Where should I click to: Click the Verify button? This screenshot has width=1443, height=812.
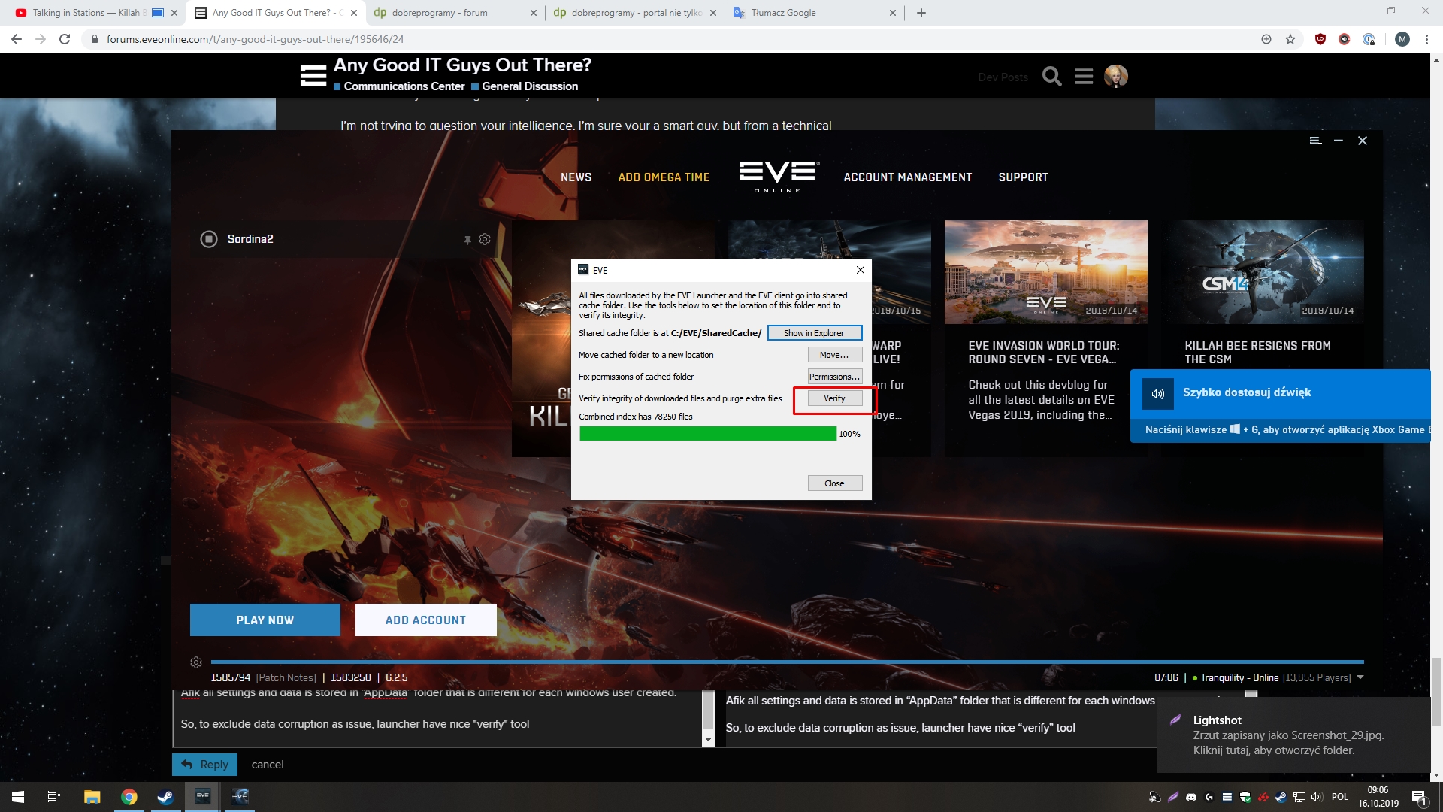pos(834,398)
